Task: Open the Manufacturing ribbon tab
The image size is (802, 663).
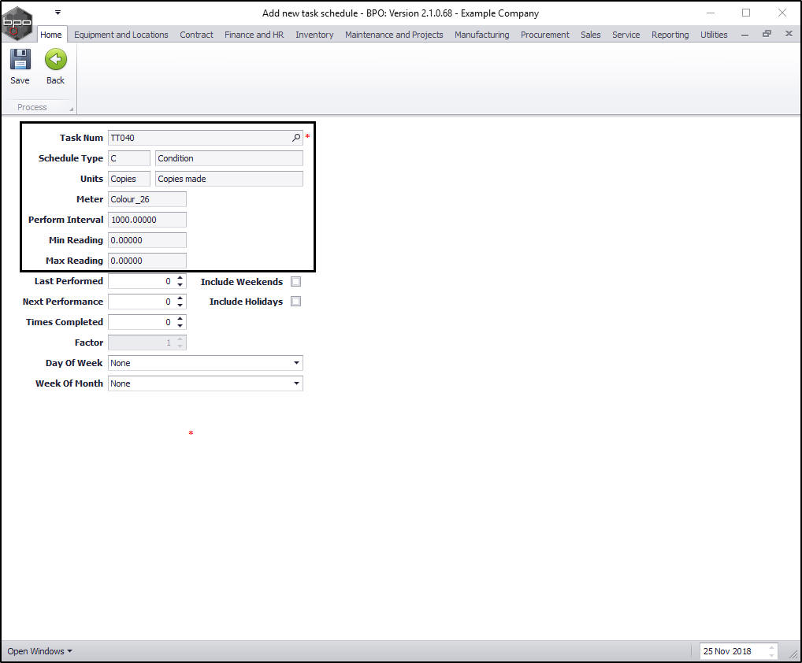Action: pyautogui.click(x=482, y=34)
